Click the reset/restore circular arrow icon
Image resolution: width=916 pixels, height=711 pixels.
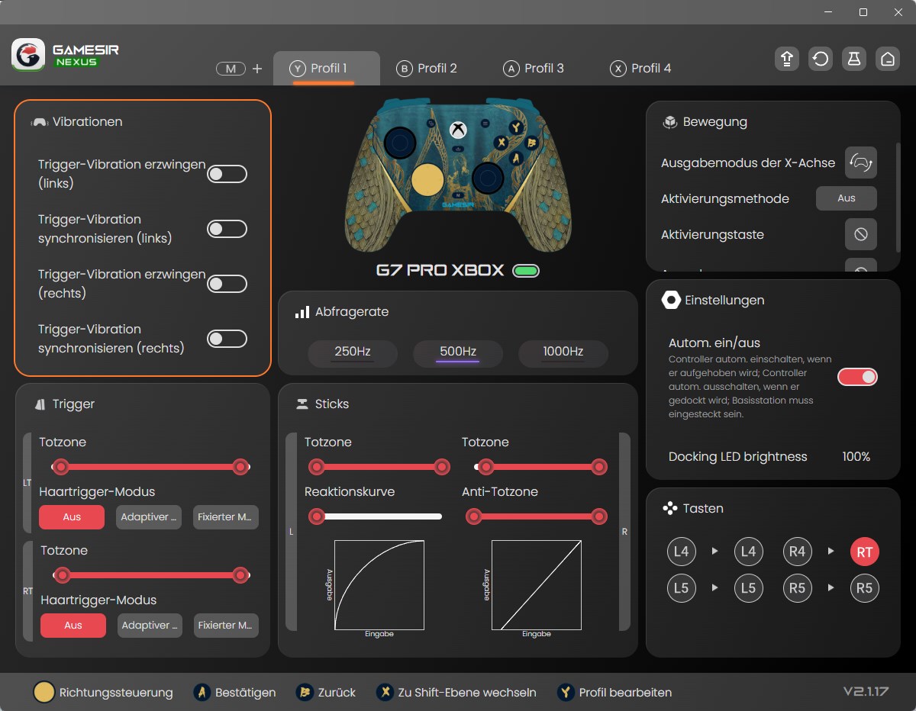(x=821, y=59)
